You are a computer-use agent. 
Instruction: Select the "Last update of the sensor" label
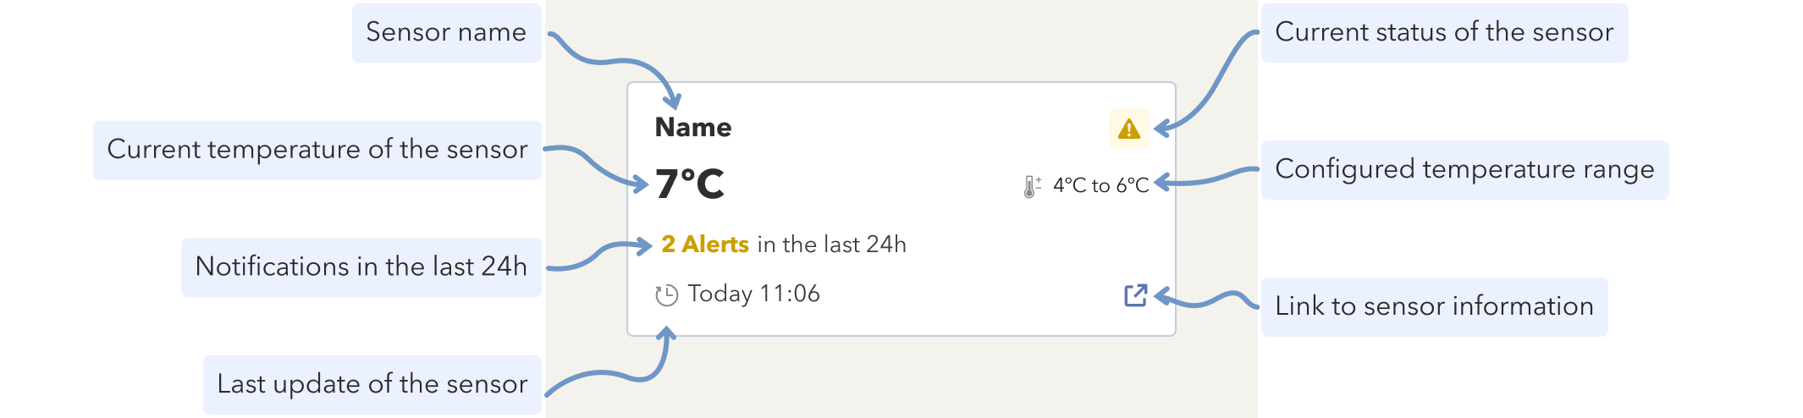372,384
